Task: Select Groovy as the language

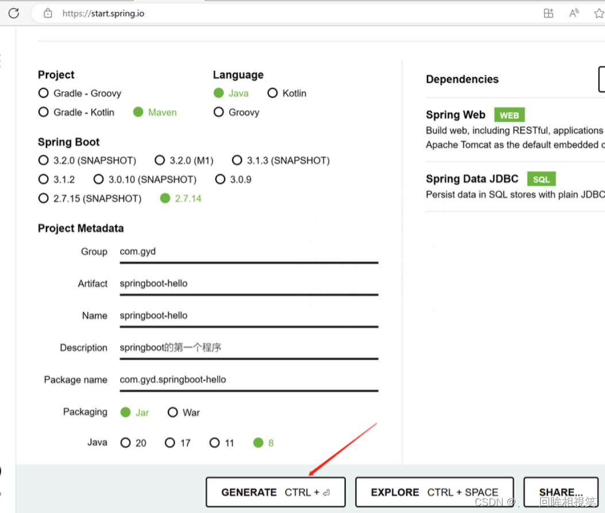Action: pyautogui.click(x=219, y=112)
